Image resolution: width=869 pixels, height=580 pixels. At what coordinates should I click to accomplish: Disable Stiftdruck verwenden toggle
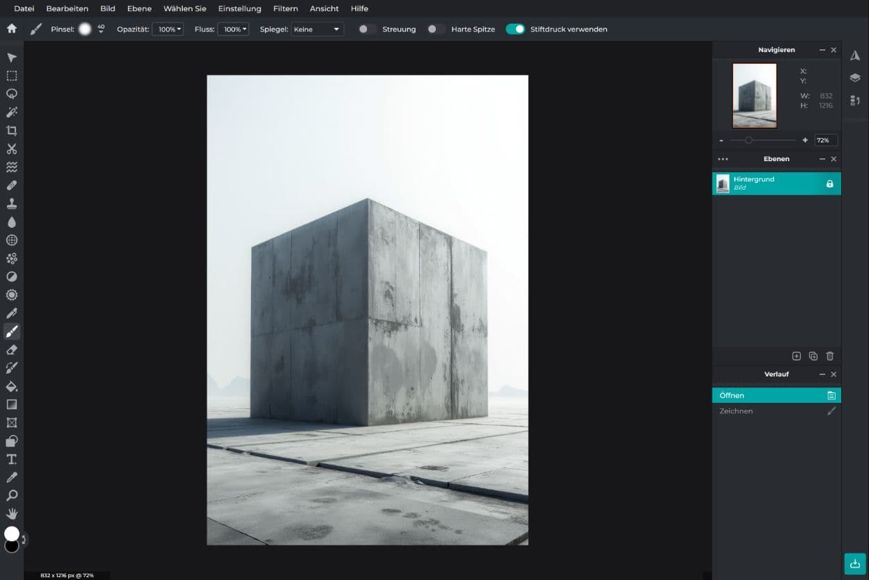click(515, 29)
